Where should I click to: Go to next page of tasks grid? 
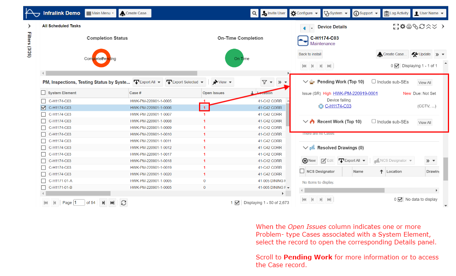(103, 203)
